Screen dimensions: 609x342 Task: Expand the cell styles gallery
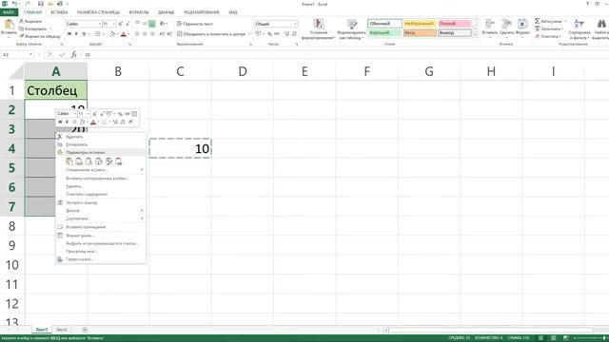click(475, 35)
